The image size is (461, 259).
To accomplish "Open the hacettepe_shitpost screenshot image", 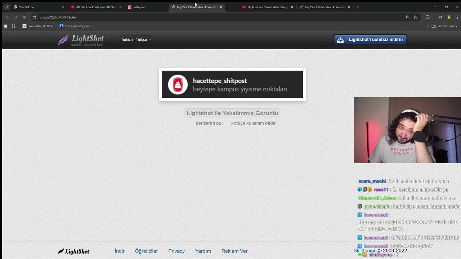I will (232, 85).
